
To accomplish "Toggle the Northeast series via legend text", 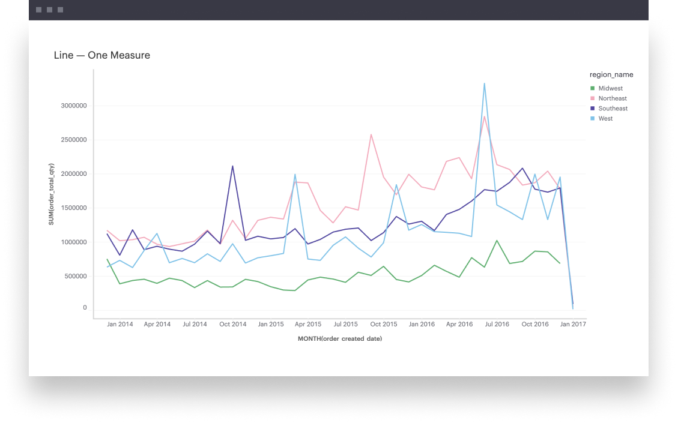I will point(612,98).
